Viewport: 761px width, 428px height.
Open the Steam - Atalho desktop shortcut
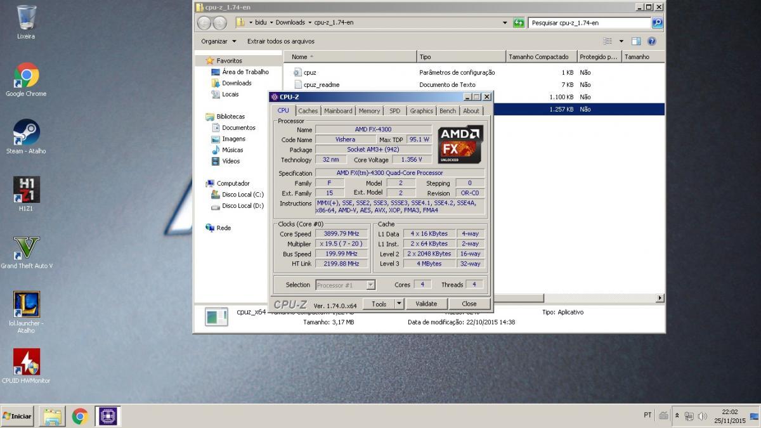(26, 137)
